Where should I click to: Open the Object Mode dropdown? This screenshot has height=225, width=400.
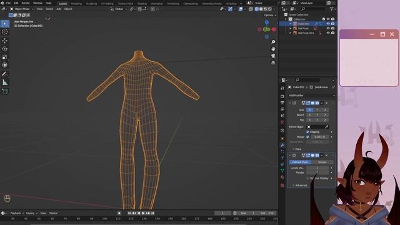point(22,9)
